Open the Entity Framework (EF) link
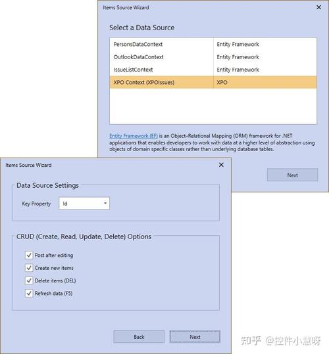Screen dimensions: 329x354 [x=134, y=136]
